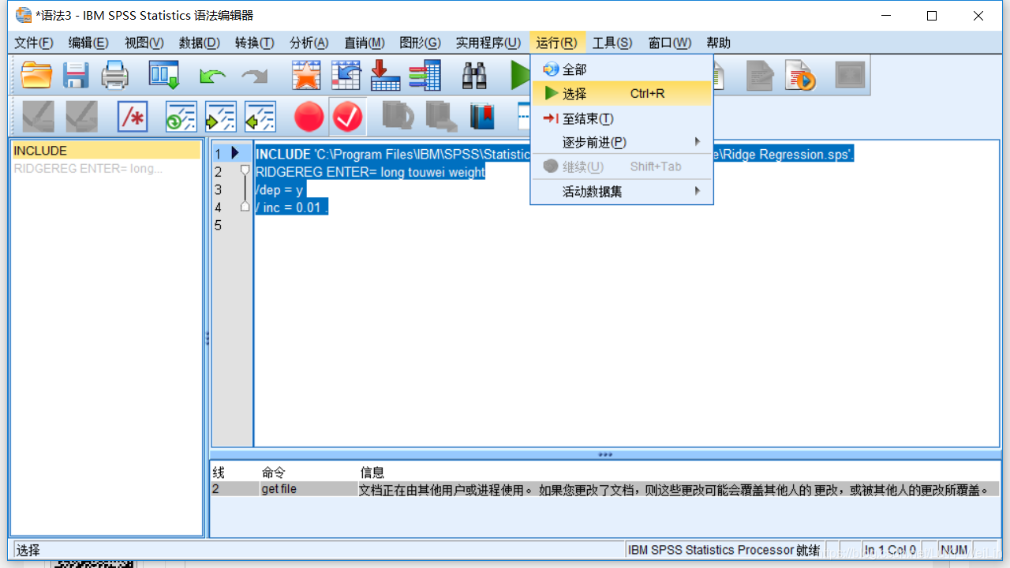1010x568 pixels.
Task: Choose 选择 Ctrl+R in run menu
Action: [622, 94]
